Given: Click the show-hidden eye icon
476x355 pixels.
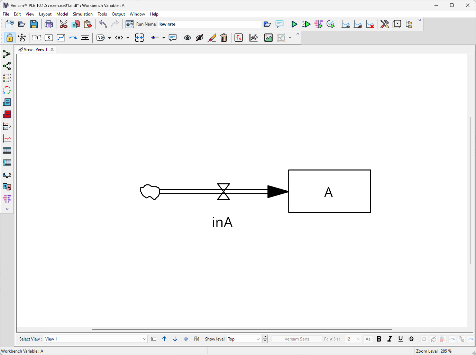Looking at the screenshot, I should pyautogui.click(x=187, y=38).
